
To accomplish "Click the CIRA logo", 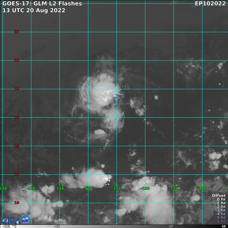I will tap(11, 221).
